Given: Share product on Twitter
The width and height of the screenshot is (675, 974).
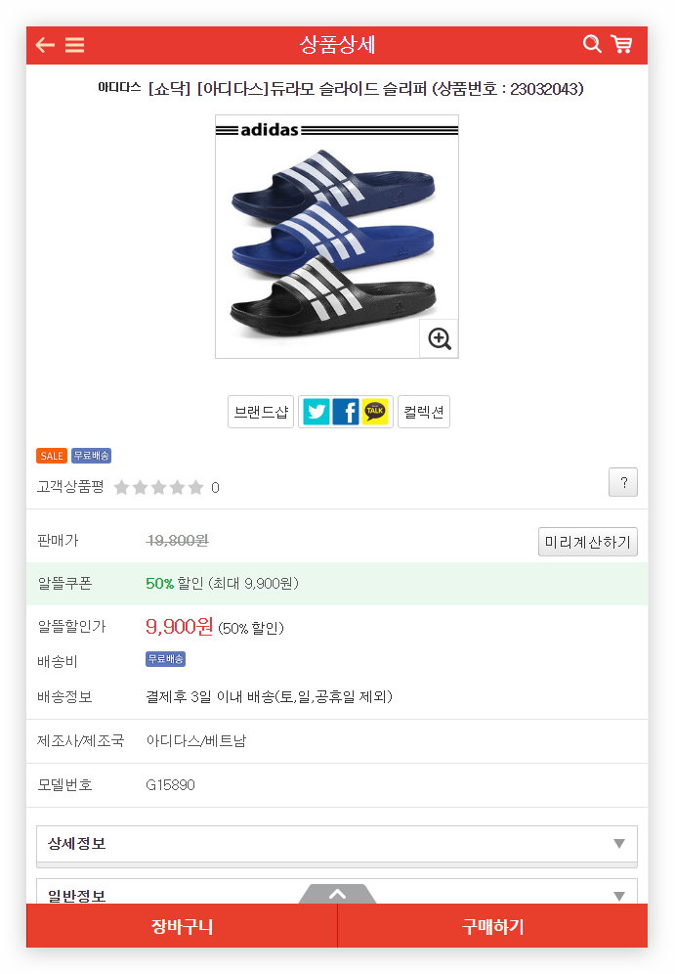Looking at the screenshot, I should (316, 412).
